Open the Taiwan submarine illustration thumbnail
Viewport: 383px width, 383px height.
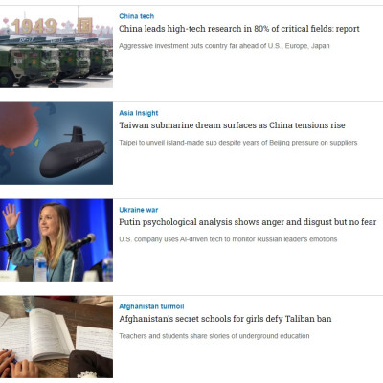[x=56, y=144]
